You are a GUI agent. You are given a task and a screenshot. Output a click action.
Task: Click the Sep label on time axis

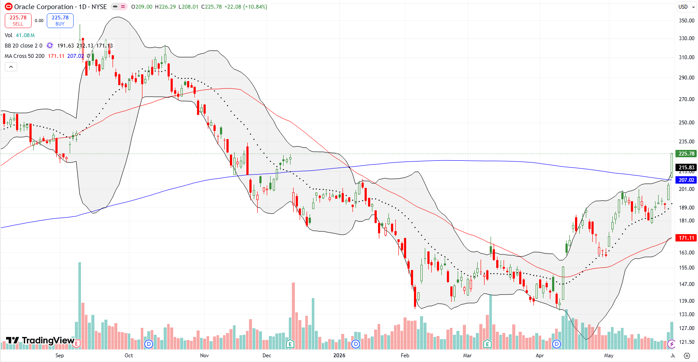coord(60,356)
